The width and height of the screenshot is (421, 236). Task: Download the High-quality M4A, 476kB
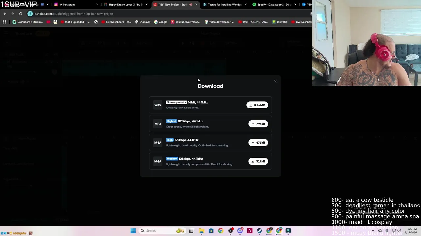pos(258,142)
